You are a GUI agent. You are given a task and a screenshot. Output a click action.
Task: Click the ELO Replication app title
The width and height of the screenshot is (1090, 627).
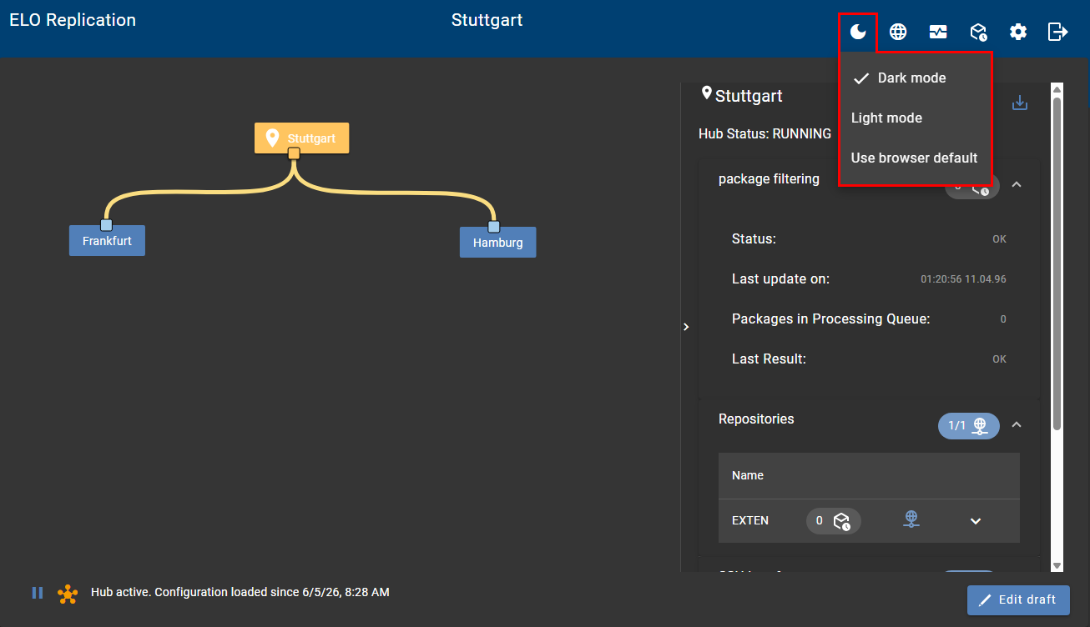(x=73, y=20)
